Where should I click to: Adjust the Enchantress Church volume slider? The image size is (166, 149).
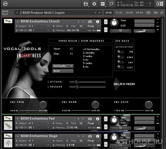[144, 31]
